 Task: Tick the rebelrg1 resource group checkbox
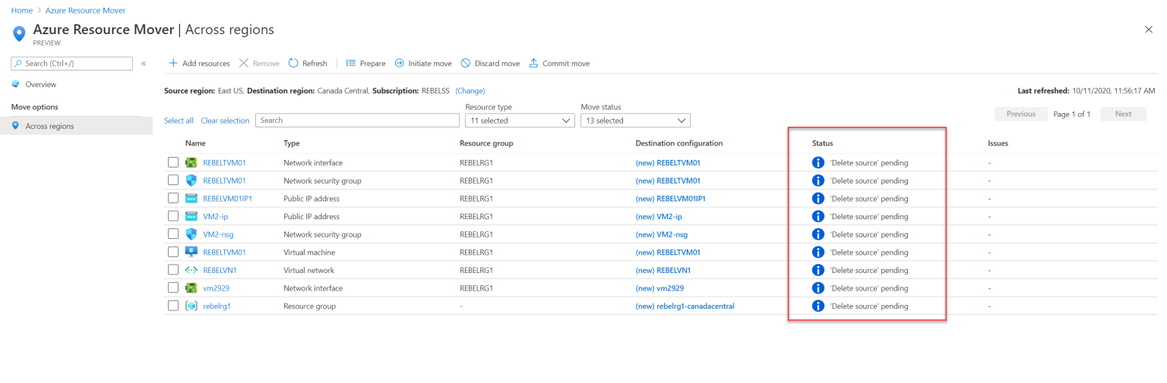tap(173, 306)
